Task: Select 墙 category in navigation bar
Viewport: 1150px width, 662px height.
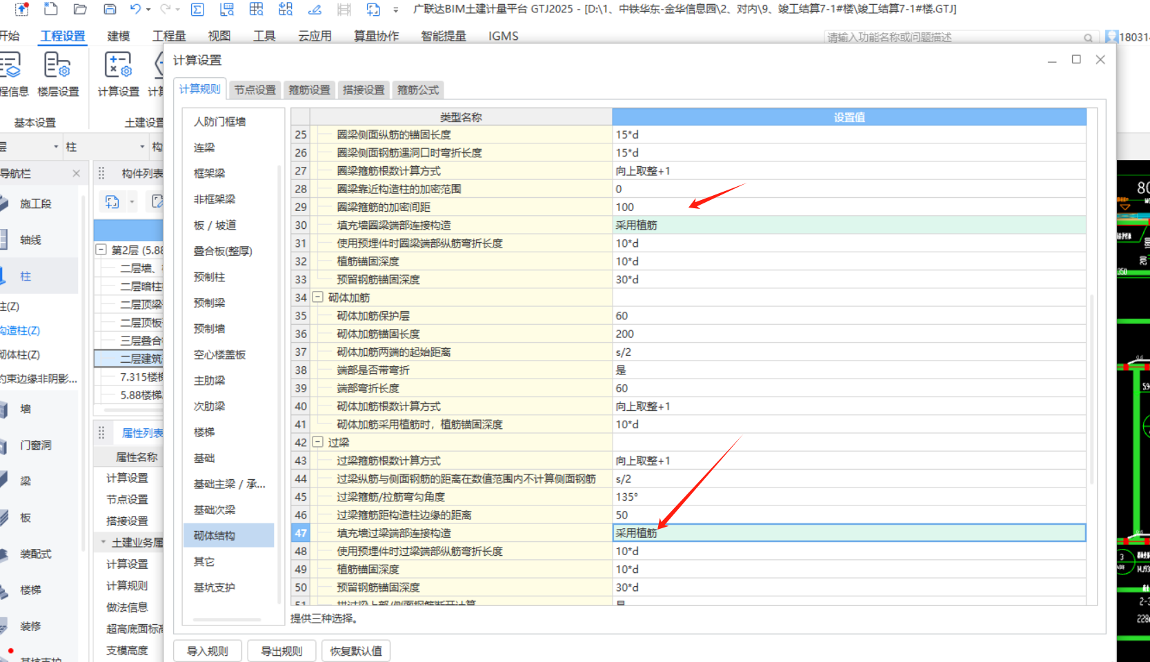Action: [26, 409]
